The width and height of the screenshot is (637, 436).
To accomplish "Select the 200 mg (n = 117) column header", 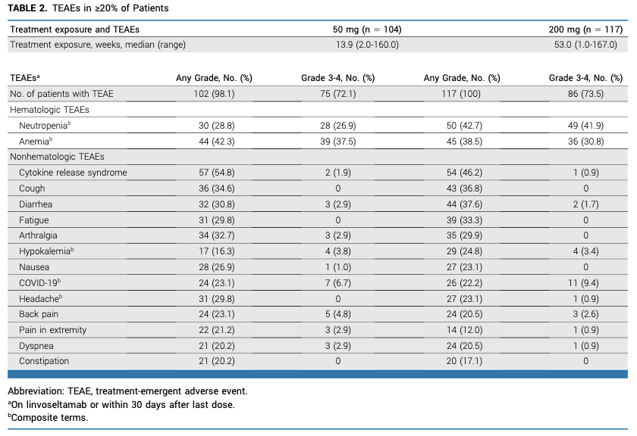I will tap(585, 30).
